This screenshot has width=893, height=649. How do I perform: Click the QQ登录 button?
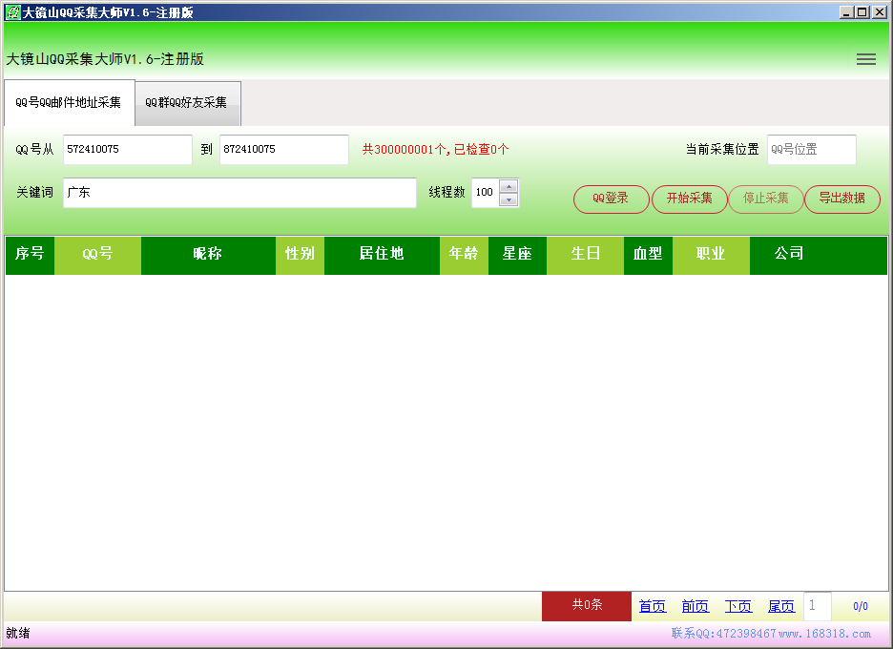click(611, 199)
